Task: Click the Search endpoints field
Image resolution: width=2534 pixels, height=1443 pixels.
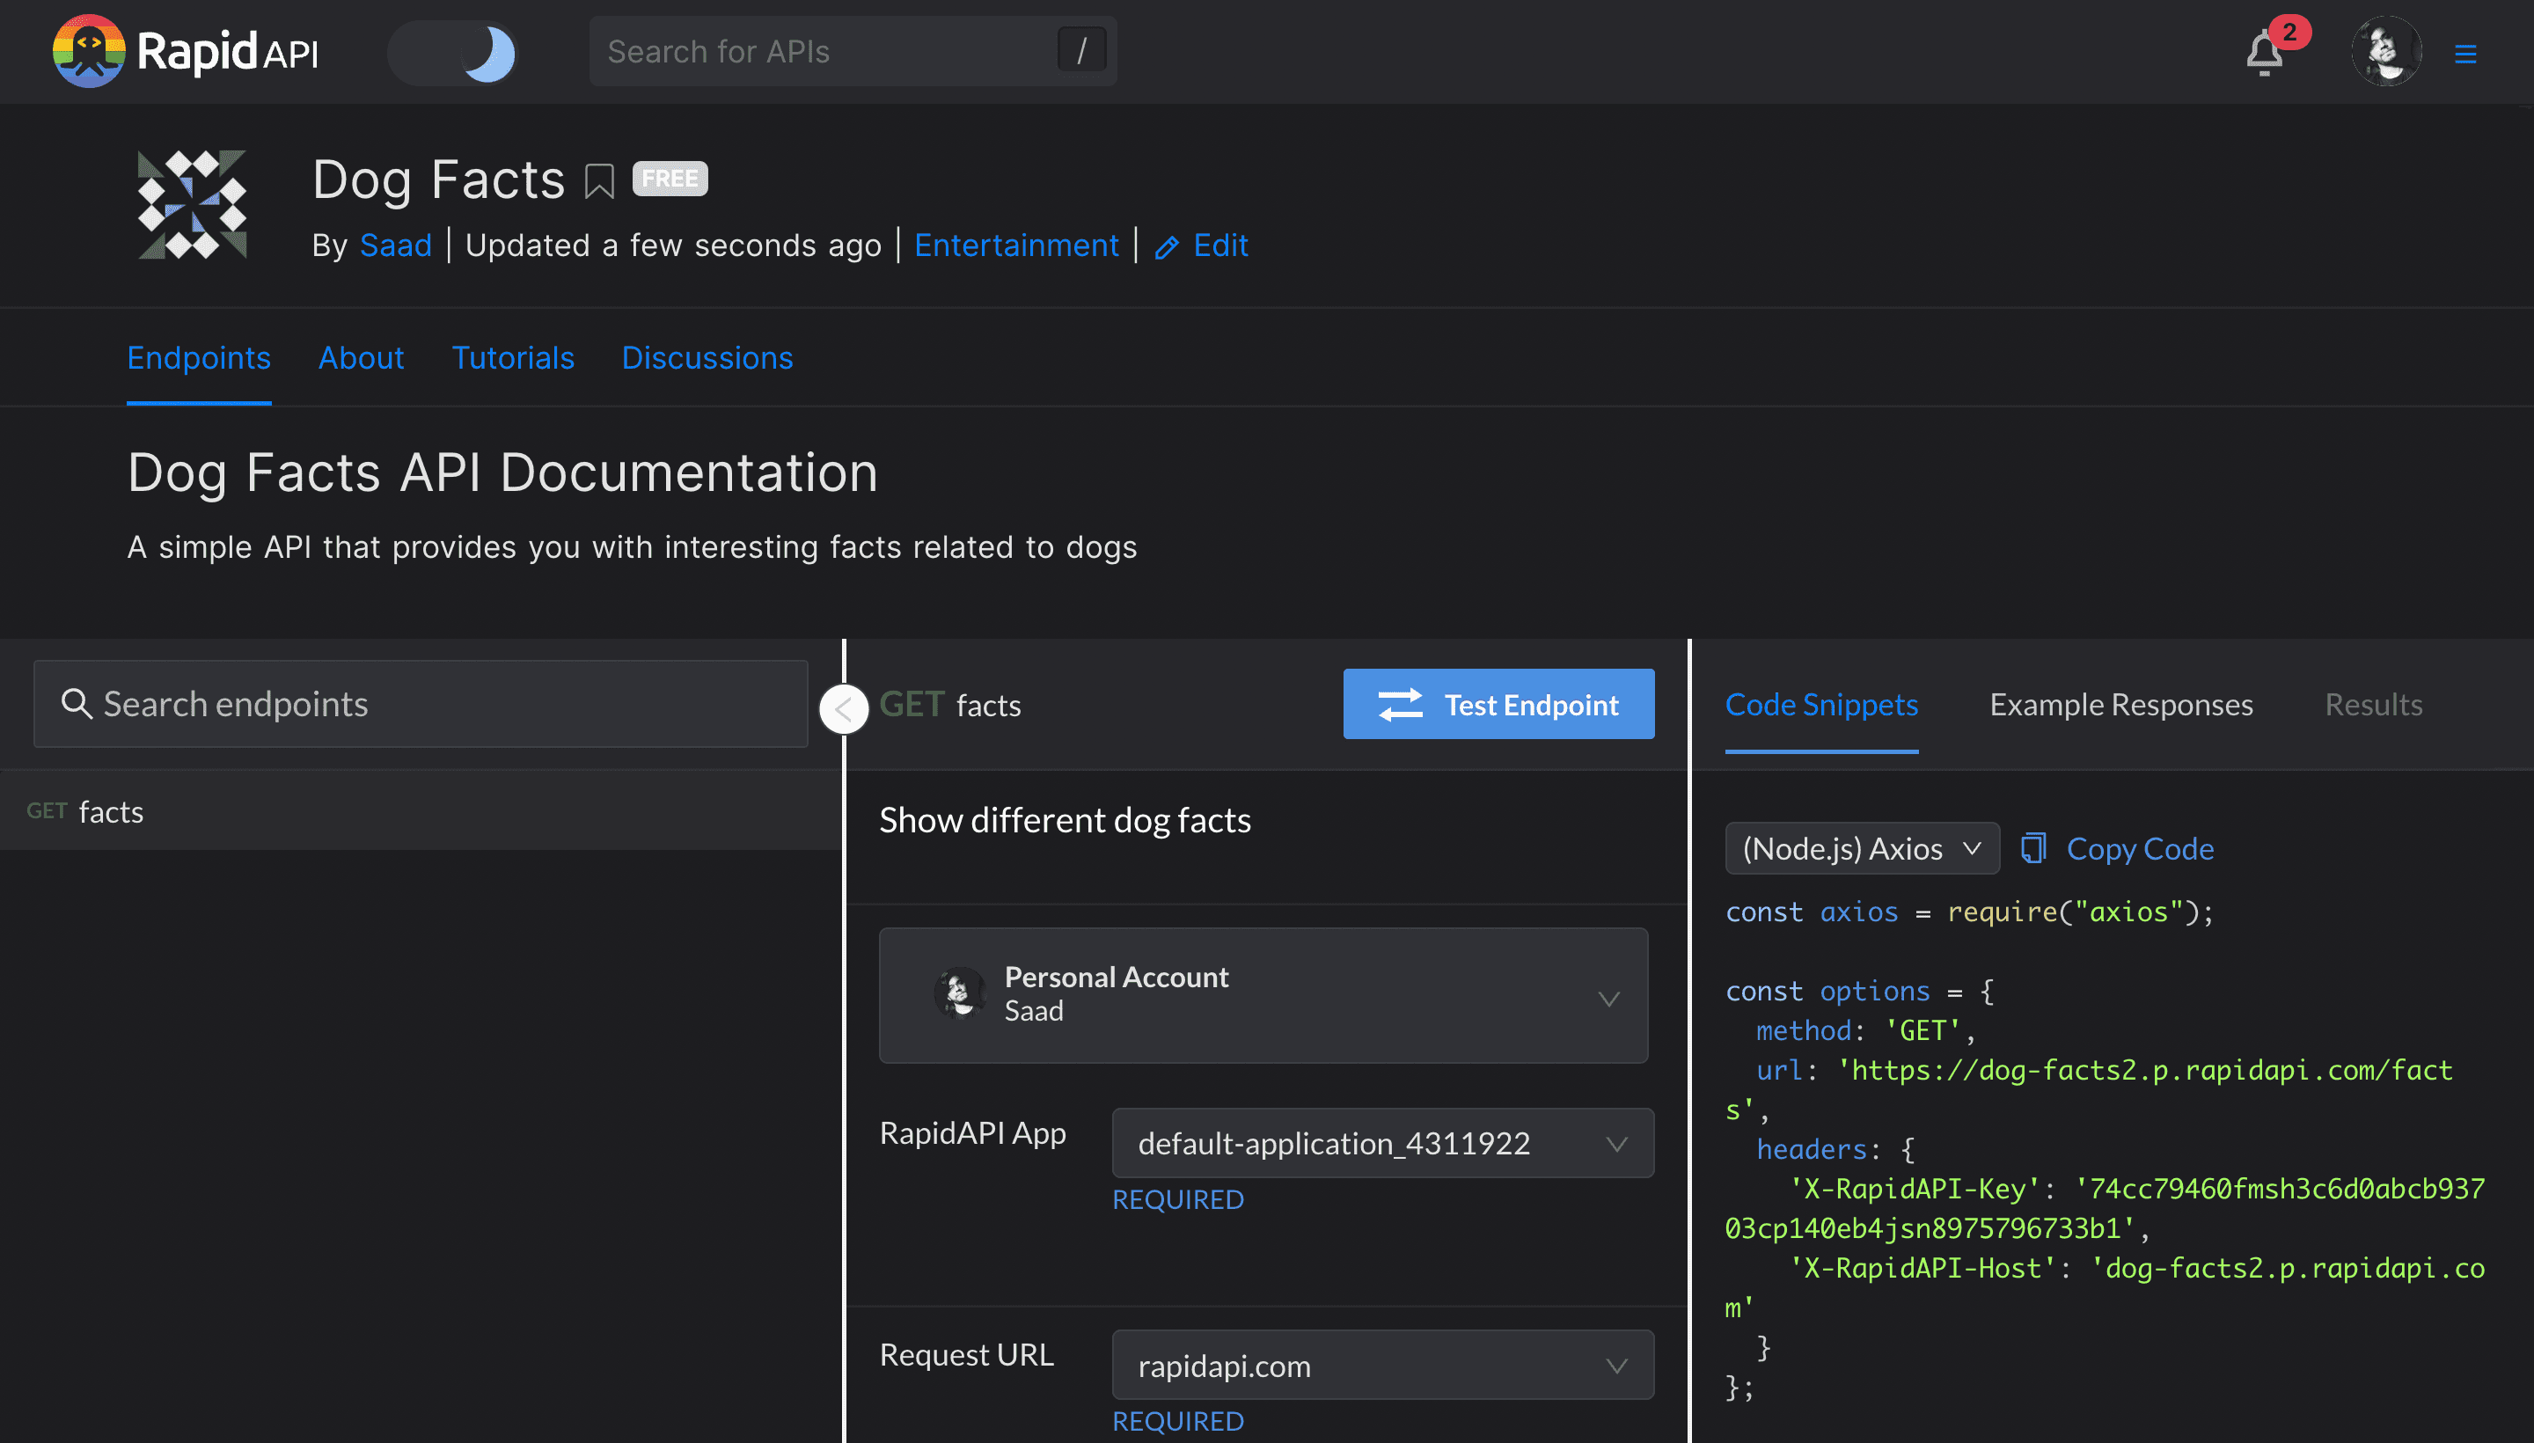Action: pos(421,704)
